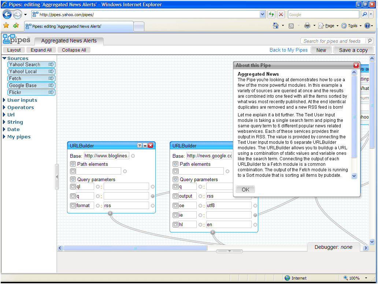
Task: Add Flickr module via its arrow icon
Action: pos(51,93)
